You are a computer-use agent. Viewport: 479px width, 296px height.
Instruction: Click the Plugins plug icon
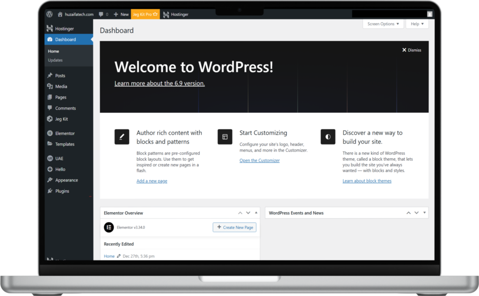tap(50, 191)
